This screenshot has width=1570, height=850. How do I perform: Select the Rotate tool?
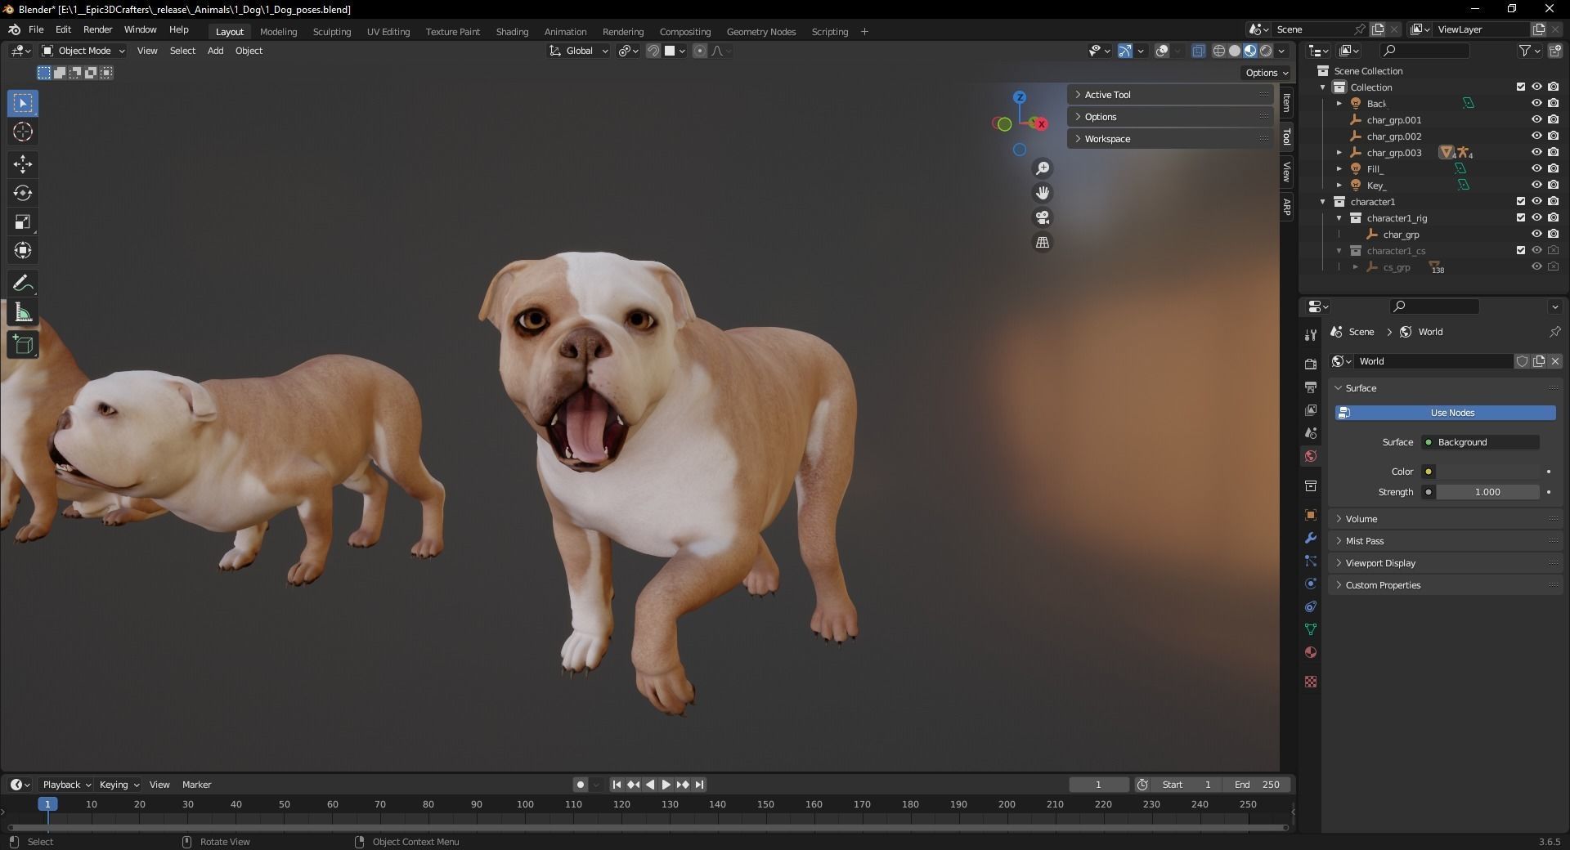23,193
